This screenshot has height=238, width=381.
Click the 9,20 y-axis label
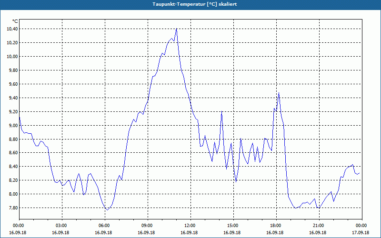click(x=14, y=112)
